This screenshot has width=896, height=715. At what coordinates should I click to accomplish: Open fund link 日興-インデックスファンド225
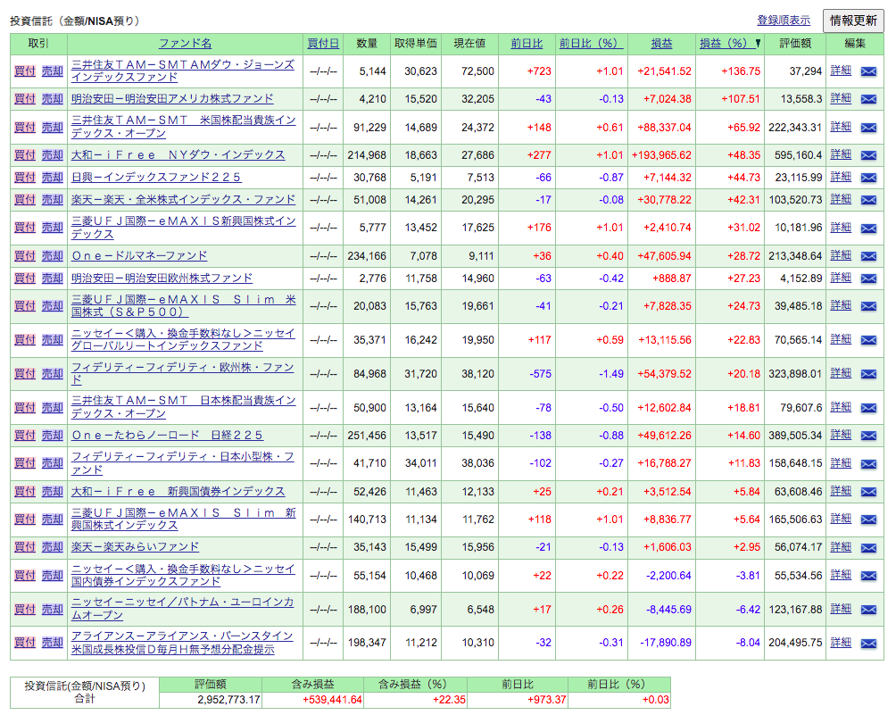click(x=156, y=177)
